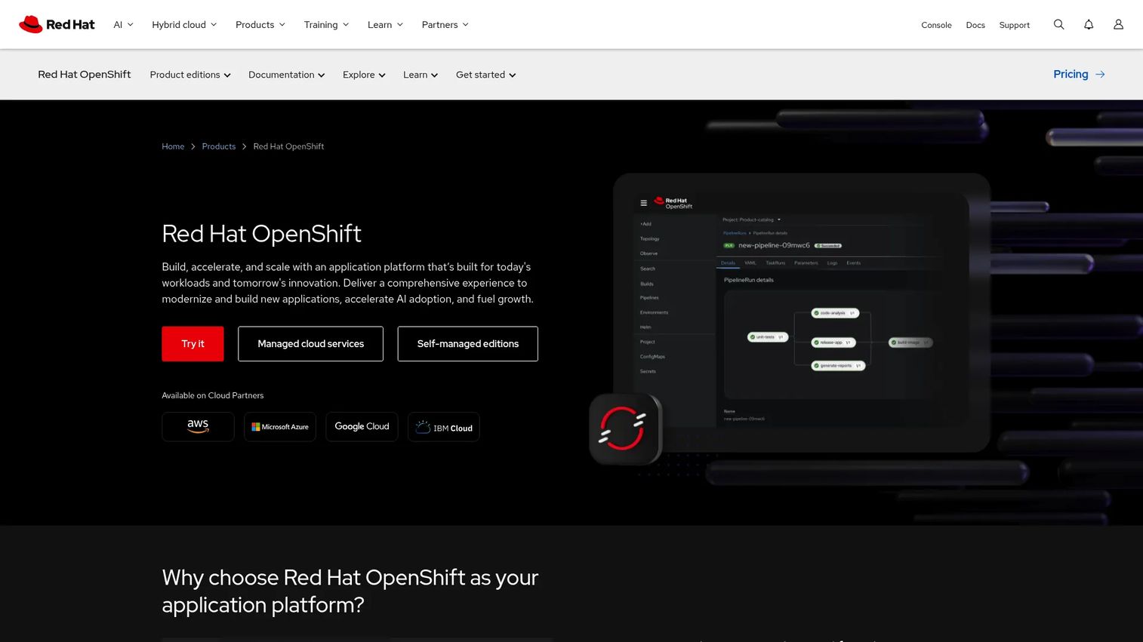Image resolution: width=1143 pixels, height=642 pixels.
Task: Open the Get started submenu
Action: [486, 75]
